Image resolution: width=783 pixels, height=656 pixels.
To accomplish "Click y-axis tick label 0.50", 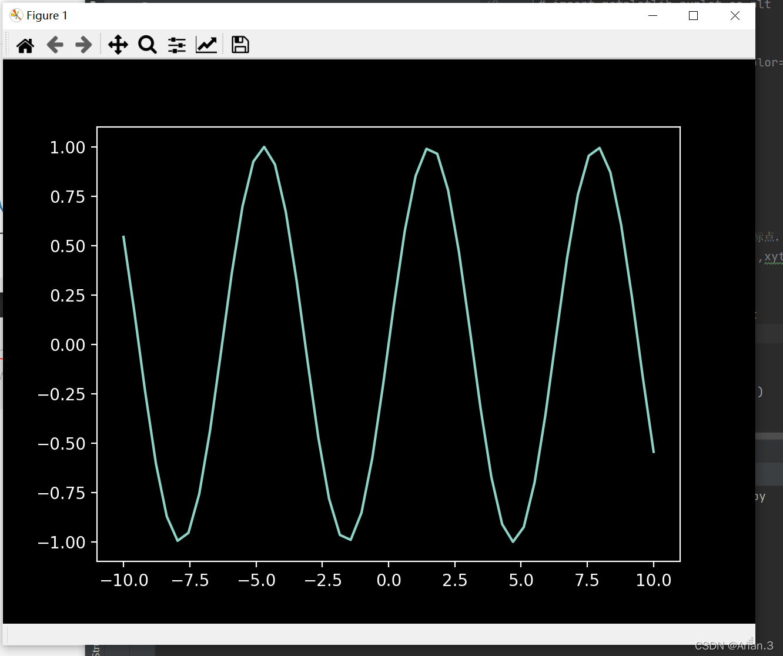I will click(x=68, y=246).
